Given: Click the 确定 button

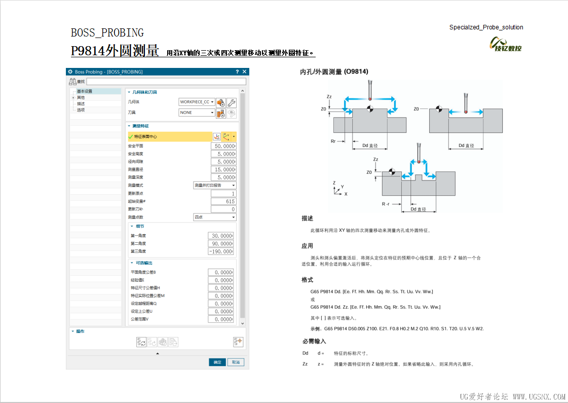Looking at the screenshot, I should click(217, 362).
